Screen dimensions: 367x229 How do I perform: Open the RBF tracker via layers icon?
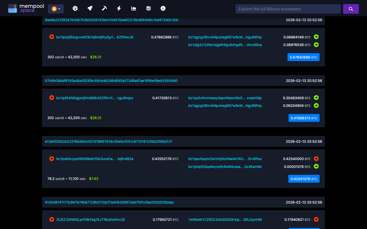pyautogui.click(x=148, y=8)
